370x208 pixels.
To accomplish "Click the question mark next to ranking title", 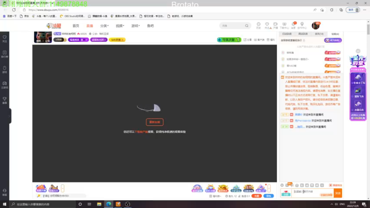I will point(304,40).
